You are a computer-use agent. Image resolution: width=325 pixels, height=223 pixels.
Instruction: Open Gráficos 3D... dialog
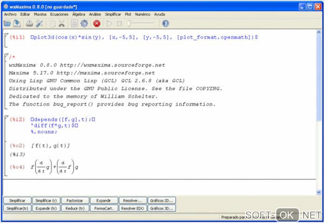[162, 208]
